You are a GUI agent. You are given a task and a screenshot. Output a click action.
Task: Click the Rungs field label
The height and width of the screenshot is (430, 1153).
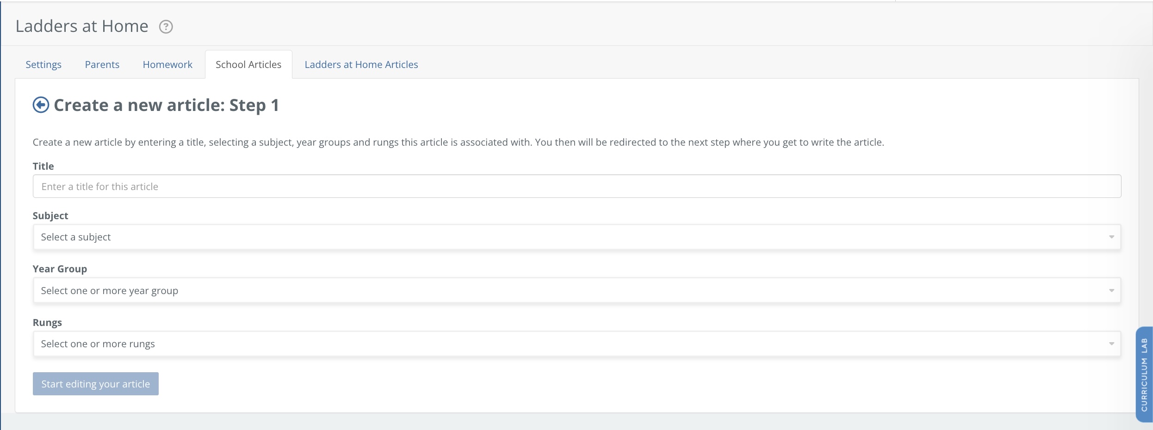(47, 323)
